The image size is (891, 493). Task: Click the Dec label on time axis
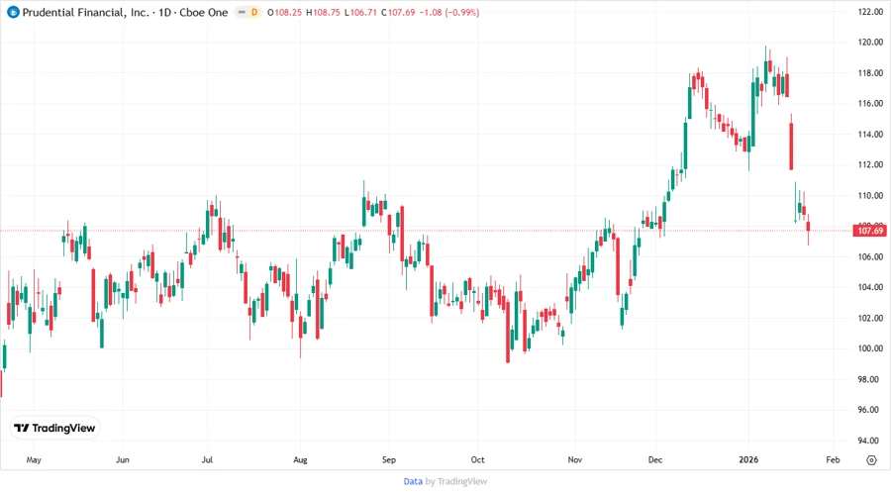pos(655,460)
